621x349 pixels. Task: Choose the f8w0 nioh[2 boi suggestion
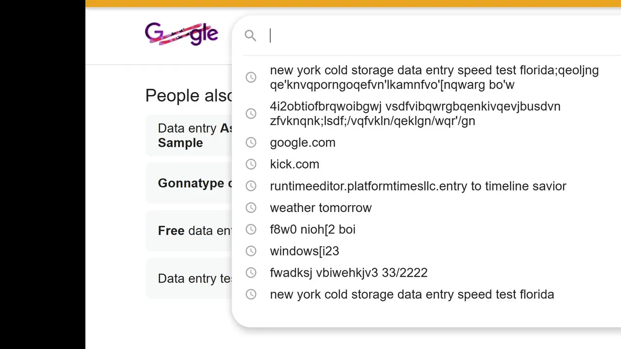[x=313, y=229]
